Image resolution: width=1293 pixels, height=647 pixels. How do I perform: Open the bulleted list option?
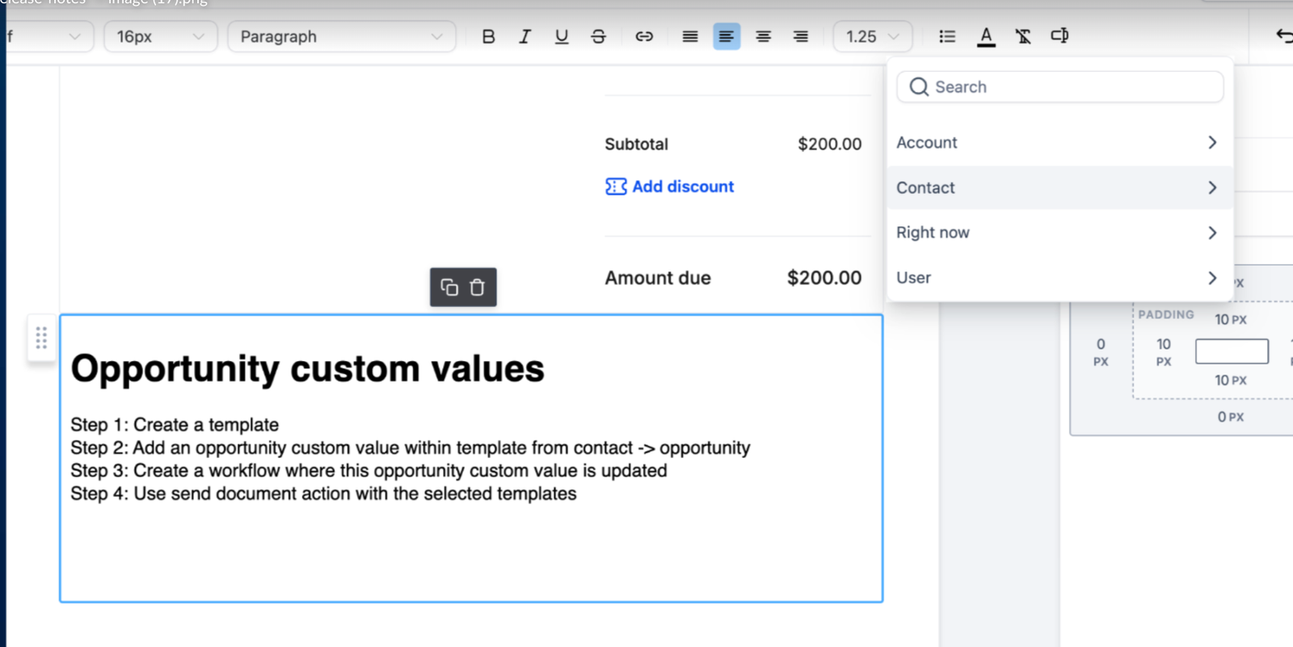tap(947, 36)
